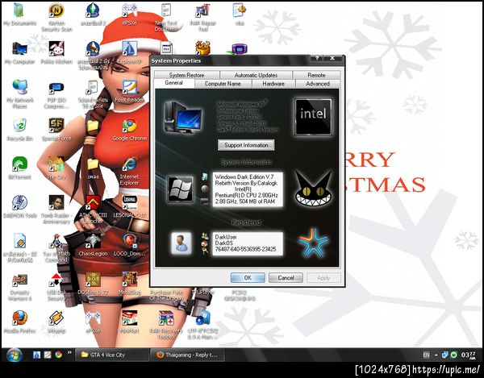Viewport: 484px width, 378px height.
Task: Confirm System Properties with OK
Action: (x=248, y=277)
